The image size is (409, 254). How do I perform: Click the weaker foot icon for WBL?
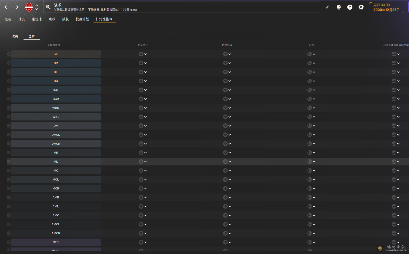(394, 117)
